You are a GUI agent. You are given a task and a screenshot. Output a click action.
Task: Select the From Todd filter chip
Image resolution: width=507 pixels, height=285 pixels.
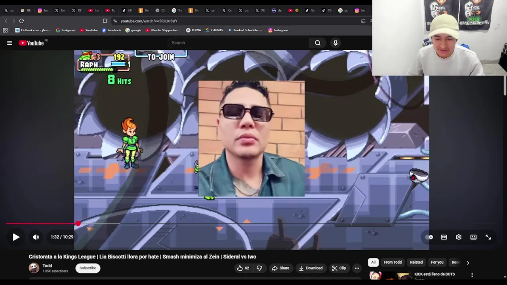click(393, 262)
